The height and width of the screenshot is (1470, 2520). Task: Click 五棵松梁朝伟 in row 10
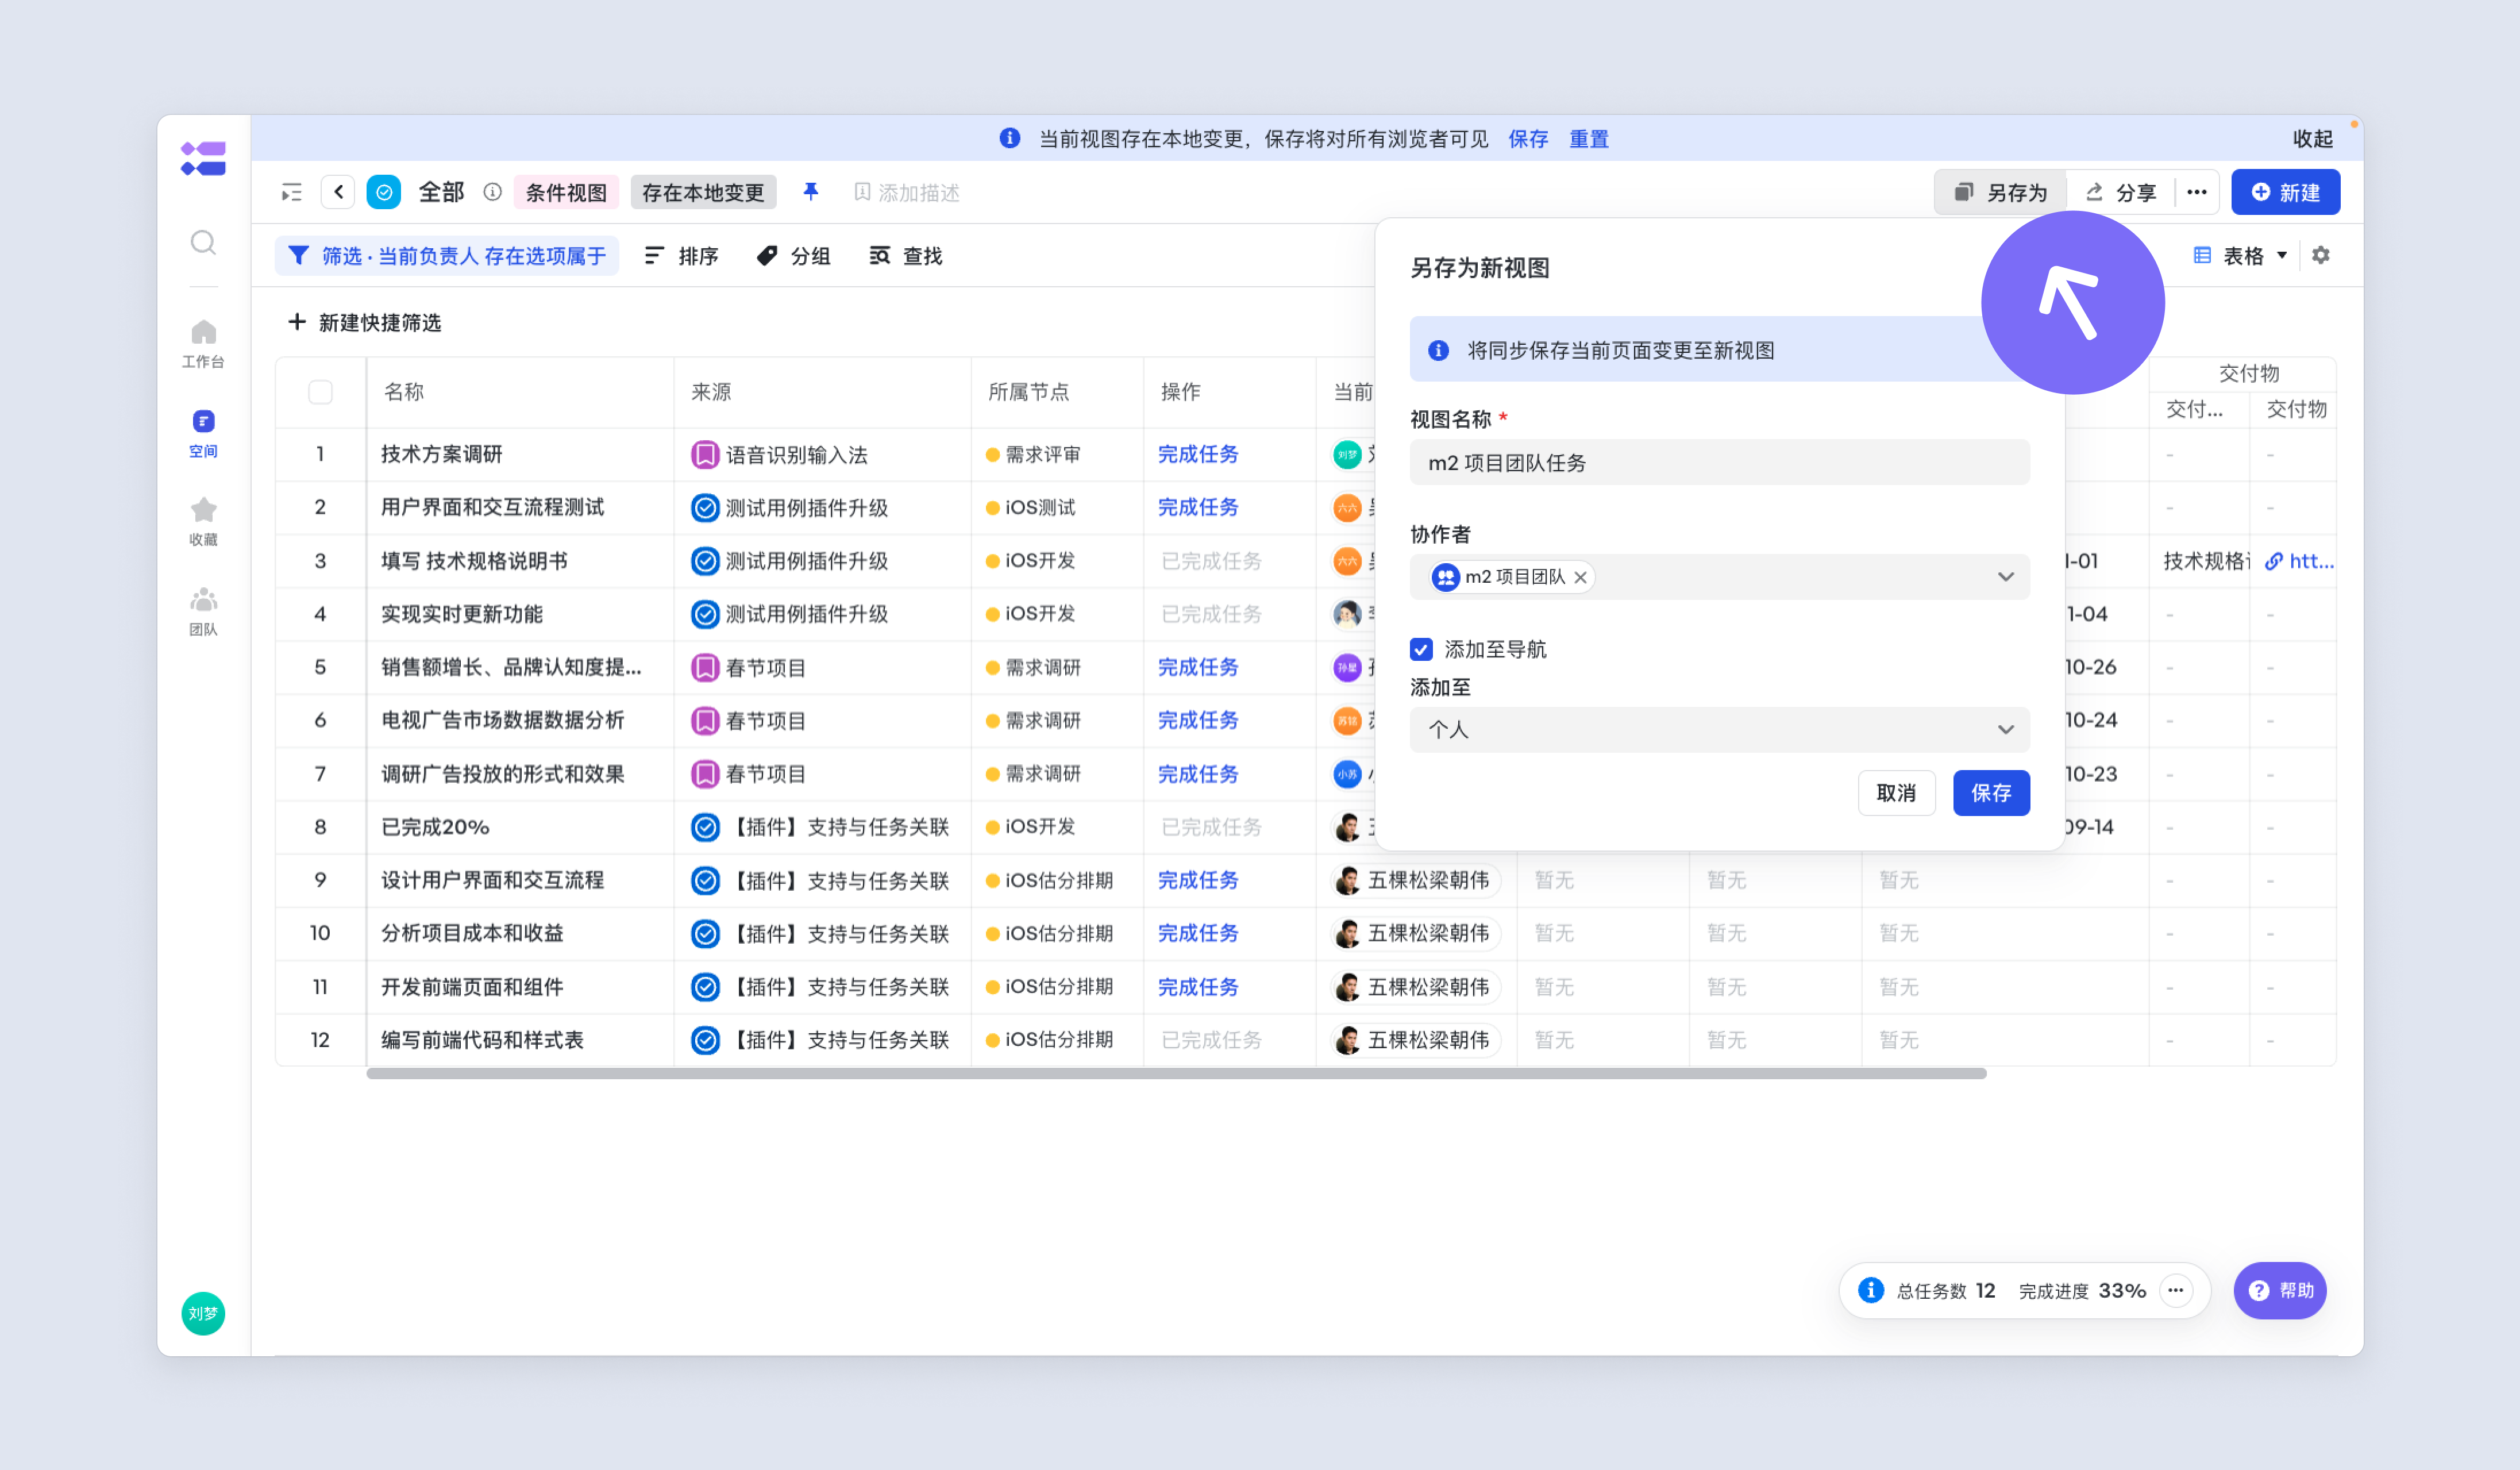1416,934
